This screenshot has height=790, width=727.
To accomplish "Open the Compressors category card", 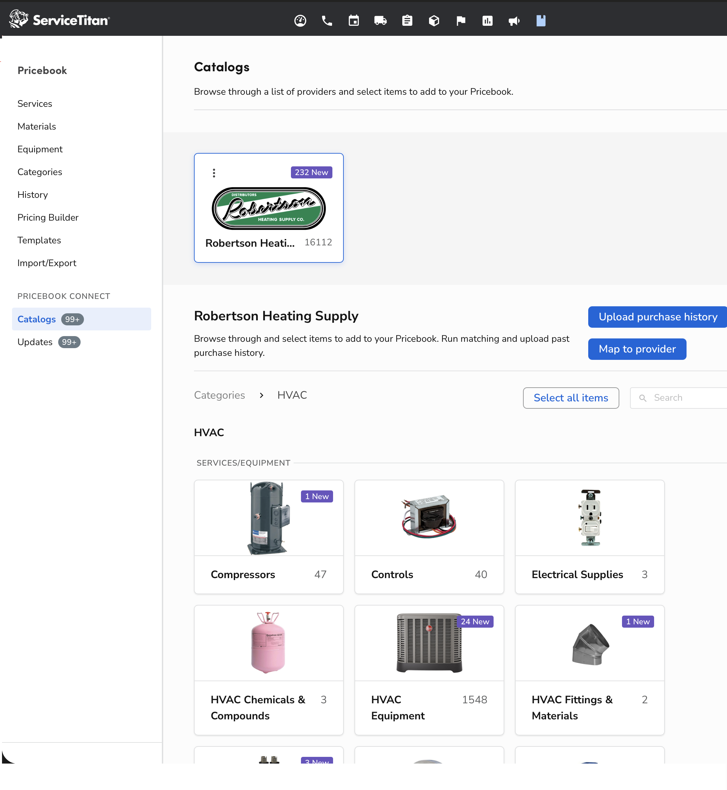I will 269,536.
